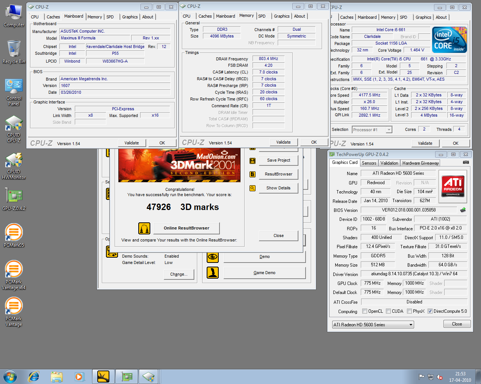481x384 pixels.
Task: Take a GPU-Z screenshot with the camera icon
Action: pyautogui.click(x=466, y=162)
